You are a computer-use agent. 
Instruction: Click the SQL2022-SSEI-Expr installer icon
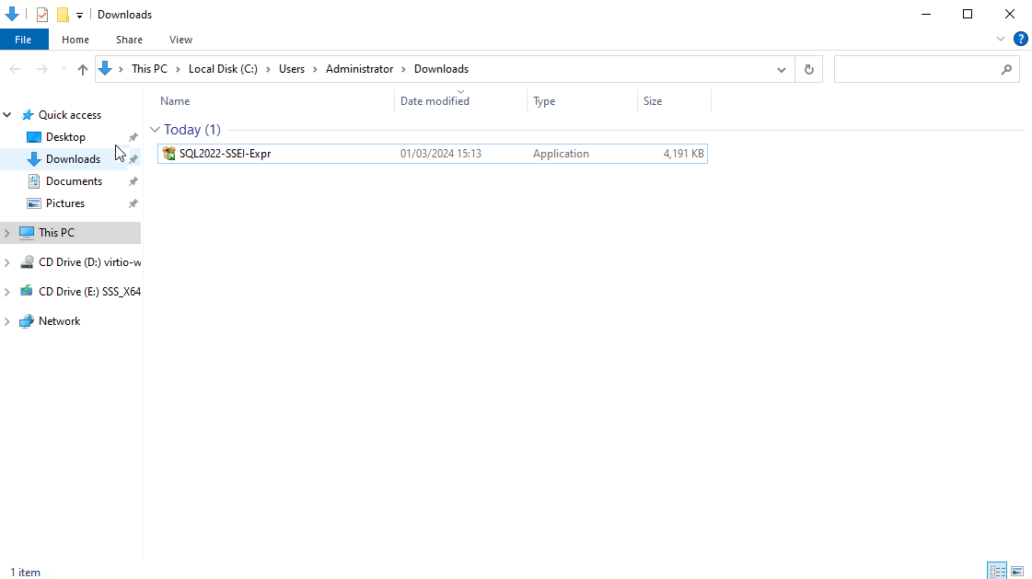(x=169, y=154)
